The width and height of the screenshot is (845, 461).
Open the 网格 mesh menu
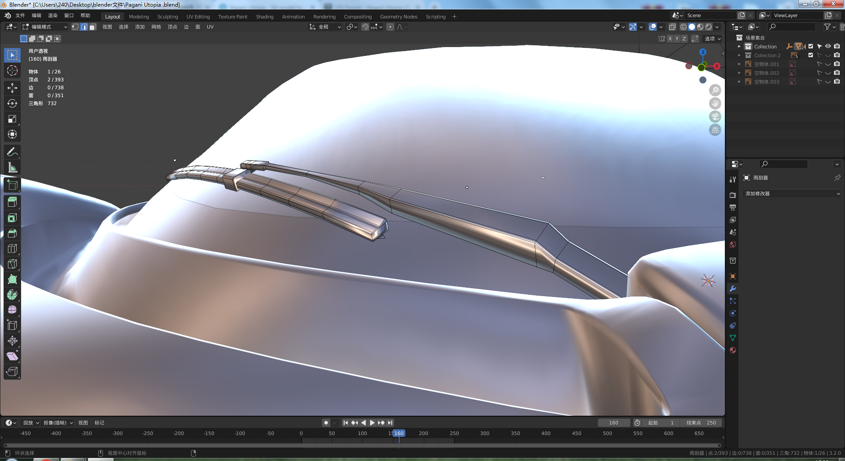[x=156, y=27]
